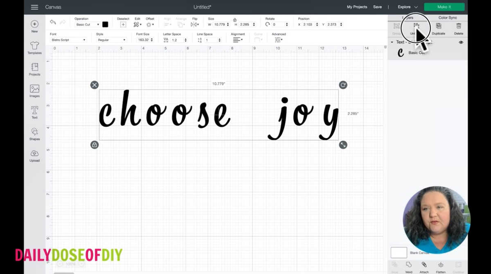491x274 pixels.
Task: Click the Redo arrow
Action: pyautogui.click(x=63, y=22)
